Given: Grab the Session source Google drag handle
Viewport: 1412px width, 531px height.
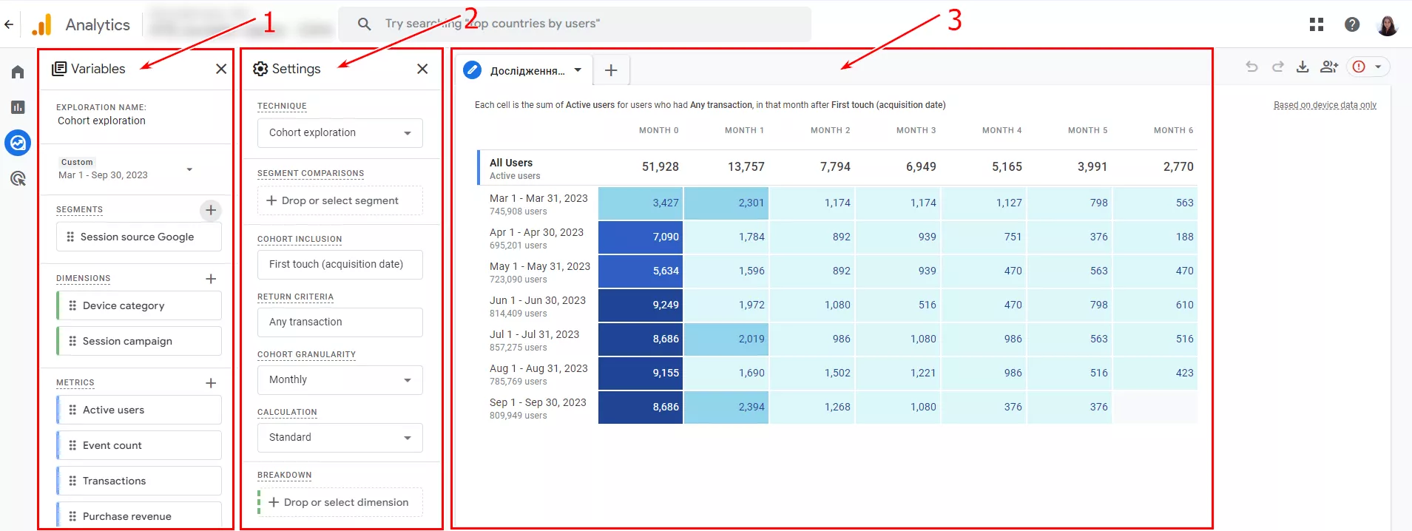Looking at the screenshot, I should click(x=70, y=237).
